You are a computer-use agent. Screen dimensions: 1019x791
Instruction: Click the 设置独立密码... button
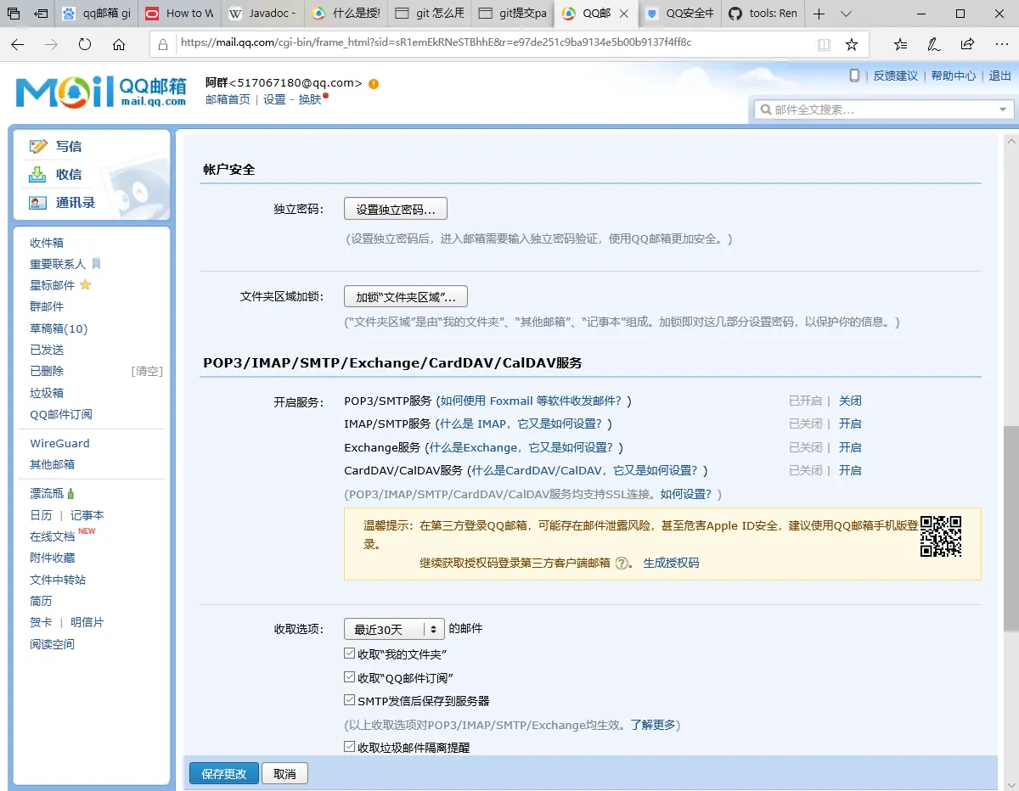pos(396,209)
